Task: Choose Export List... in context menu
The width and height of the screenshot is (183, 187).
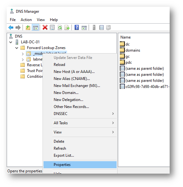Action: pos(80,155)
